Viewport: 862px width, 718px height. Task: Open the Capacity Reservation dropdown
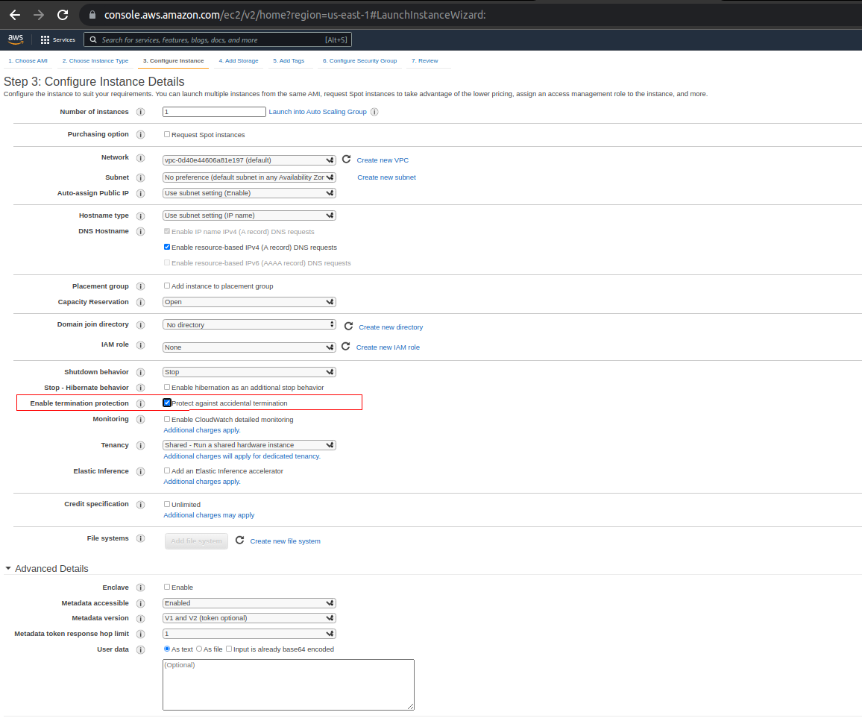(249, 302)
